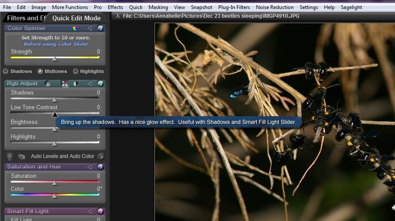Click the pinwheel icon in Rgb Adjust
This screenshot has width=395, height=221.
[x=65, y=84]
